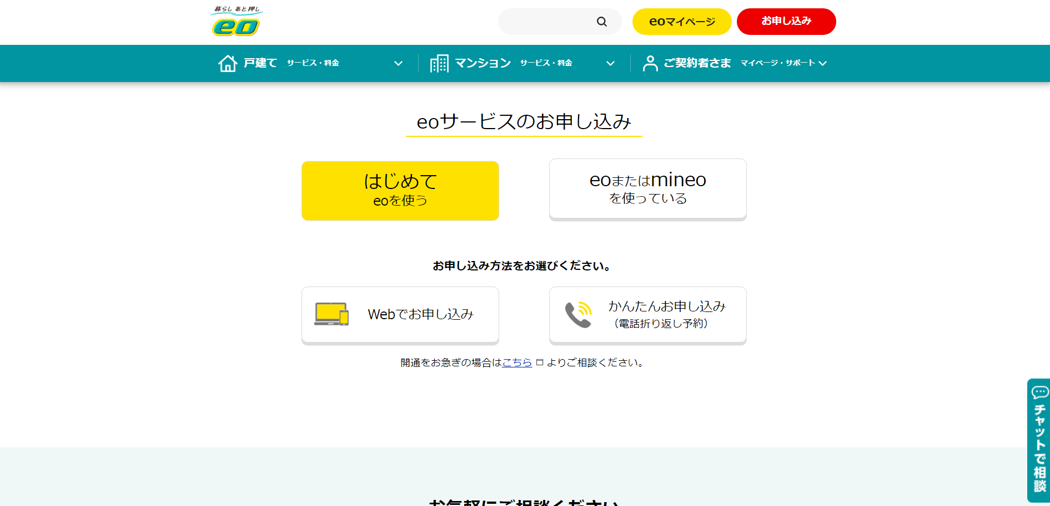This screenshot has width=1050, height=506.
Task: Click the ringing telephone icon
Action: [x=578, y=314]
